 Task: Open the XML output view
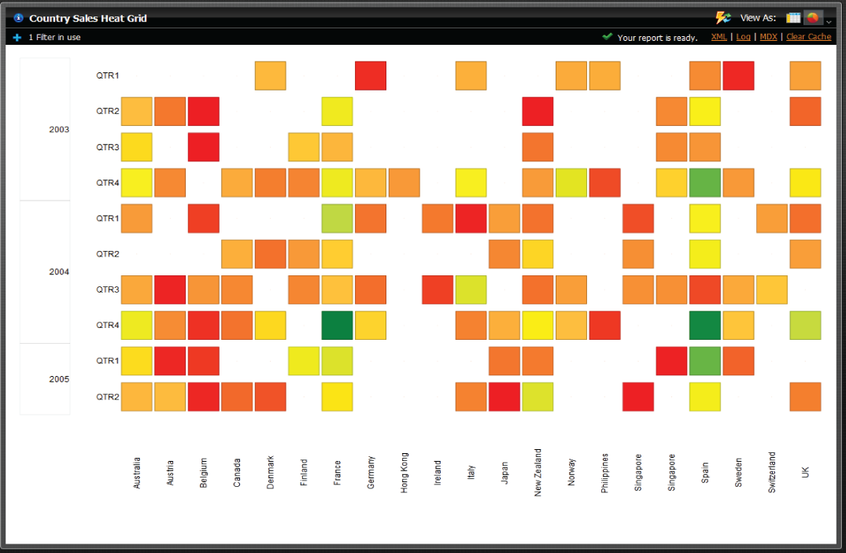tap(718, 36)
